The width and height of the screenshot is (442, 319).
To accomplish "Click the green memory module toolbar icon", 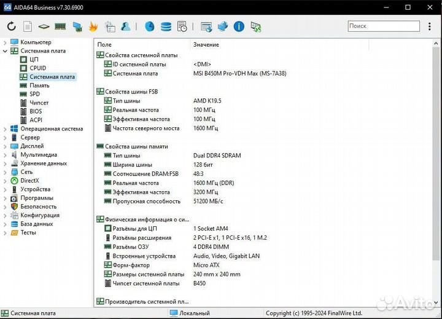I will [60, 26].
